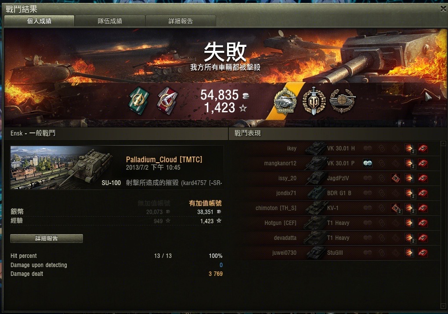Click the destroyed tank icon in Hotgun row
448x314 pixels.
[x=423, y=223]
